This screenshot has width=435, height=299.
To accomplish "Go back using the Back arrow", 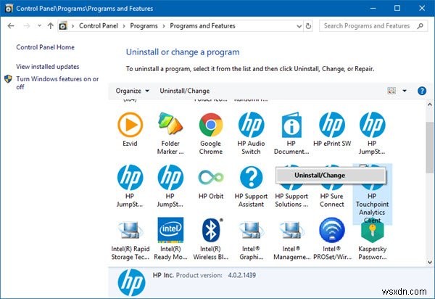I will tap(11, 26).
